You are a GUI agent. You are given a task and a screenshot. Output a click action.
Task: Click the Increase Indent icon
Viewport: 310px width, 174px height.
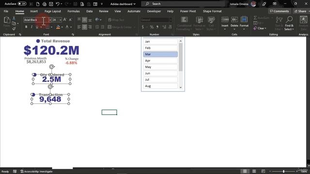[103, 27]
